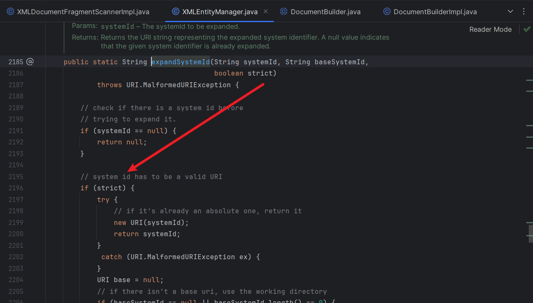Click the class icon on the XMLEntityManager.java tab
The width and height of the screenshot is (533, 303).
point(176,12)
